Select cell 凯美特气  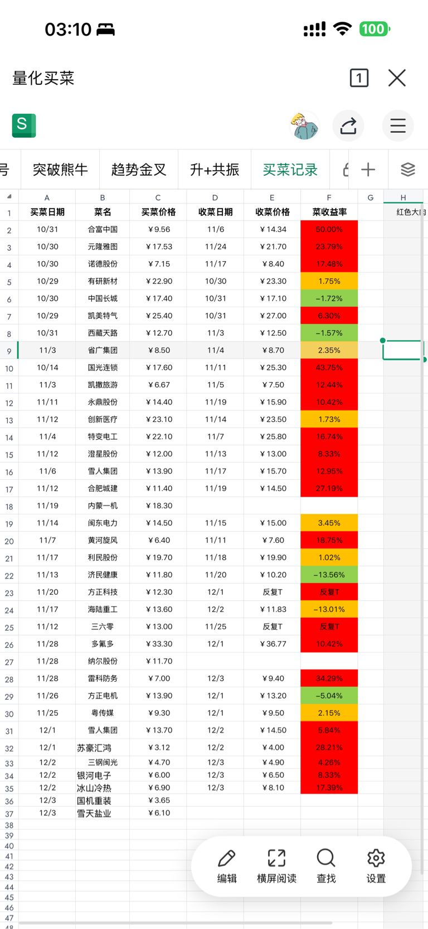coord(103,316)
